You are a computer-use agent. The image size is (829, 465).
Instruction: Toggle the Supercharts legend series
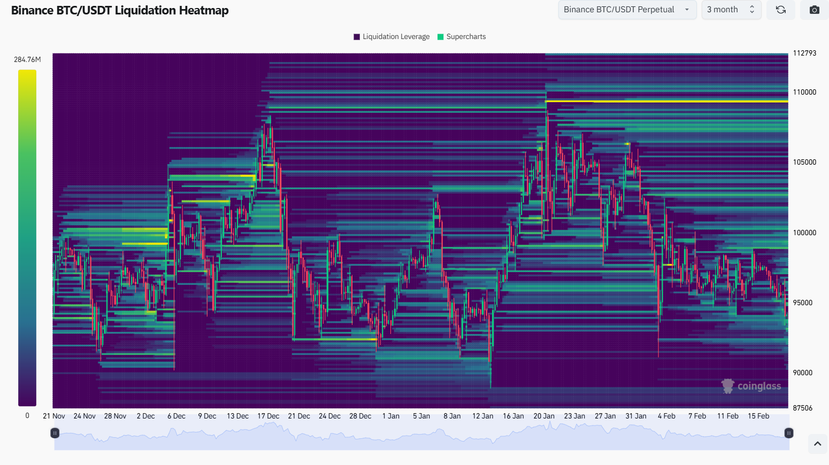(462, 37)
